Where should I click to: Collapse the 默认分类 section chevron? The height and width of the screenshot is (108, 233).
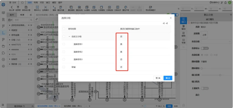click(x=231, y=15)
